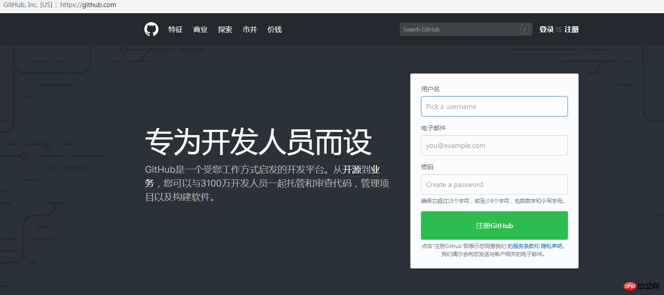Click the GitHub, Inc. [US] certificate label

[x=27, y=5]
